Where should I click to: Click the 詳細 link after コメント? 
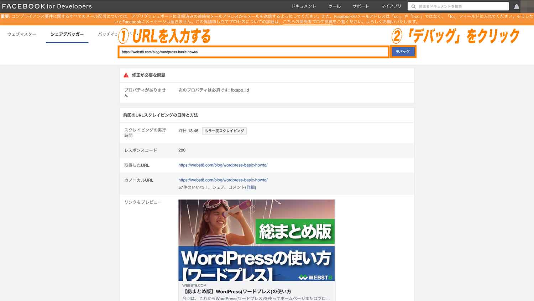(251, 187)
